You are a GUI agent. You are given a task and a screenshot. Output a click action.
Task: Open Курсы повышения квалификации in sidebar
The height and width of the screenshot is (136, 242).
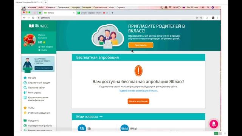(x=38, y=99)
